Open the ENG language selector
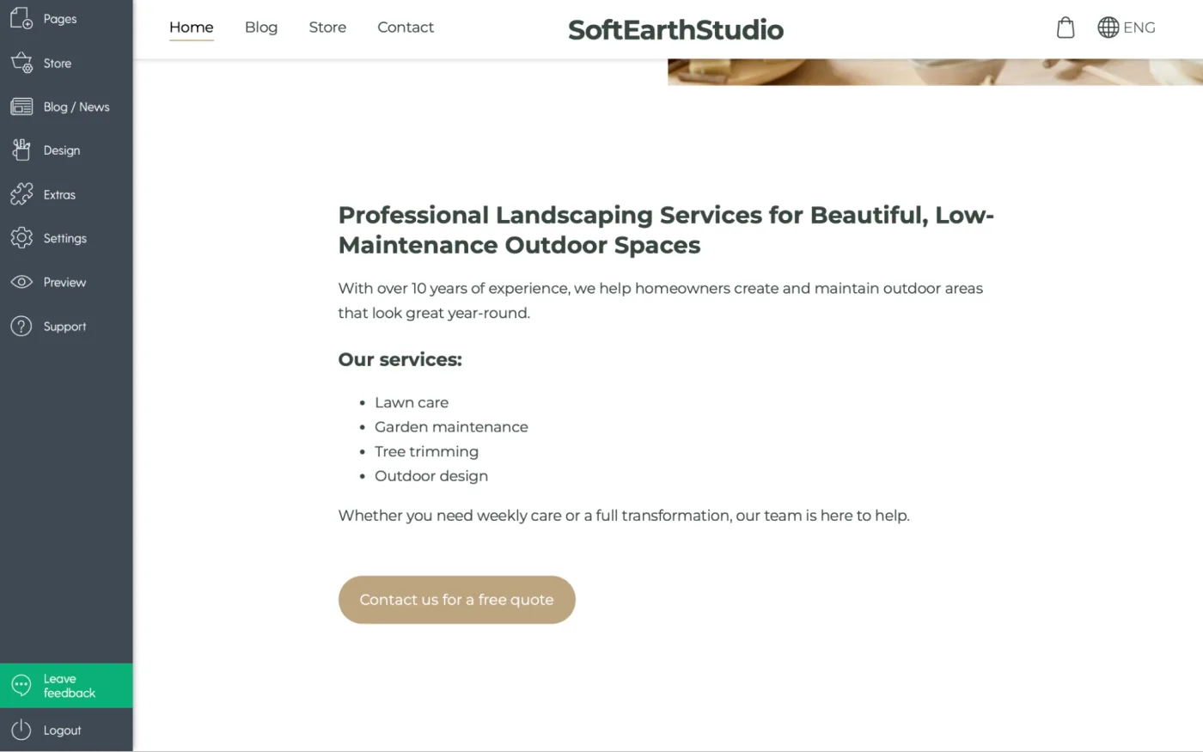Viewport: 1203px width, 752px height. 1140,27
